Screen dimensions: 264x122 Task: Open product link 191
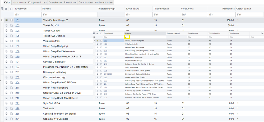[17, 62]
